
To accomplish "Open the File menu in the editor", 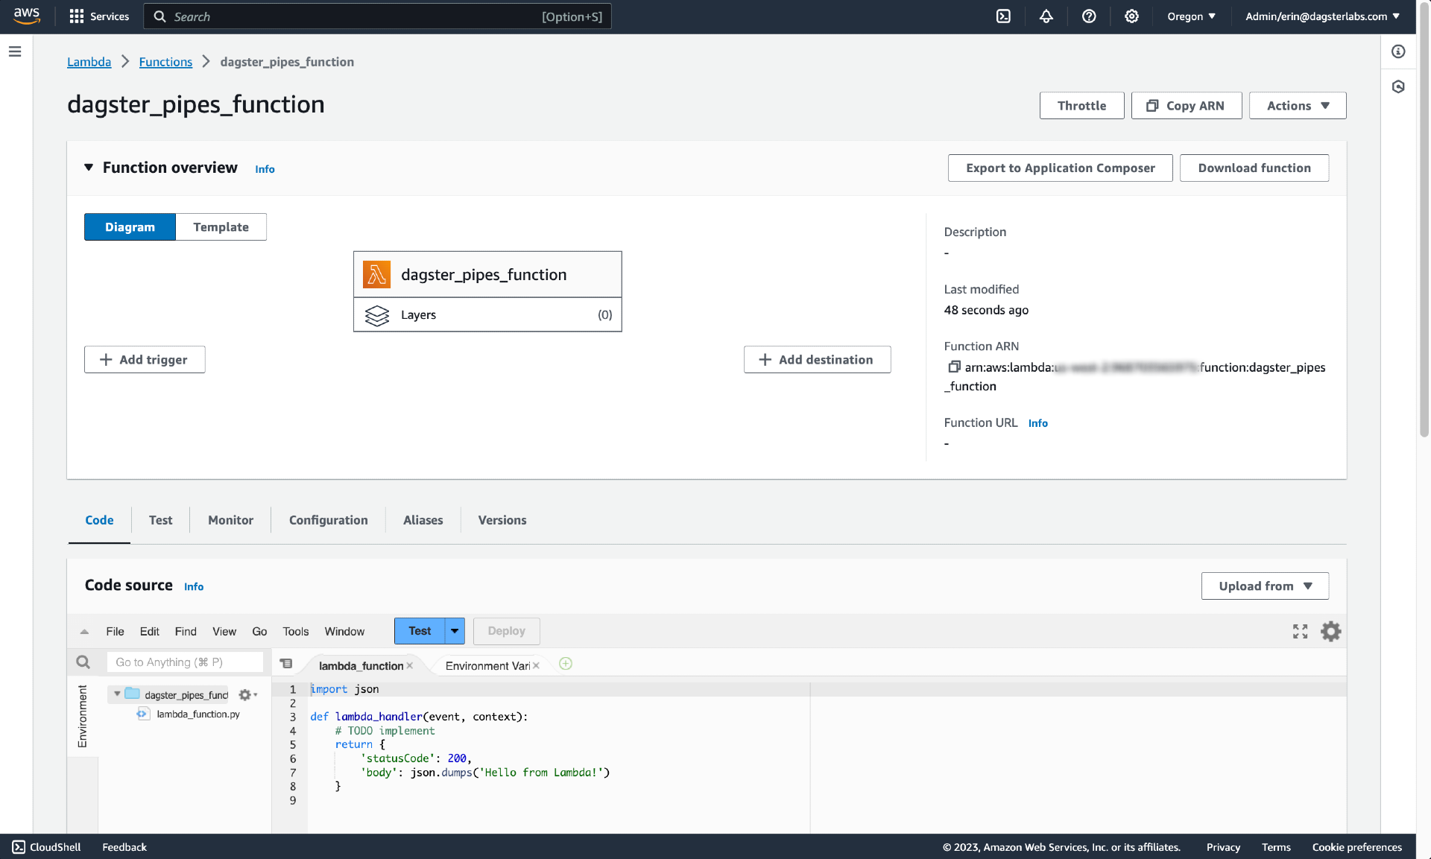I will (x=115, y=631).
